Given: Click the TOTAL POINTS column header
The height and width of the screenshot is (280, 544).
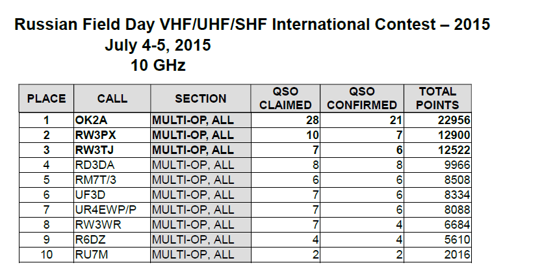Looking at the screenshot, I should pyautogui.click(x=437, y=98).
